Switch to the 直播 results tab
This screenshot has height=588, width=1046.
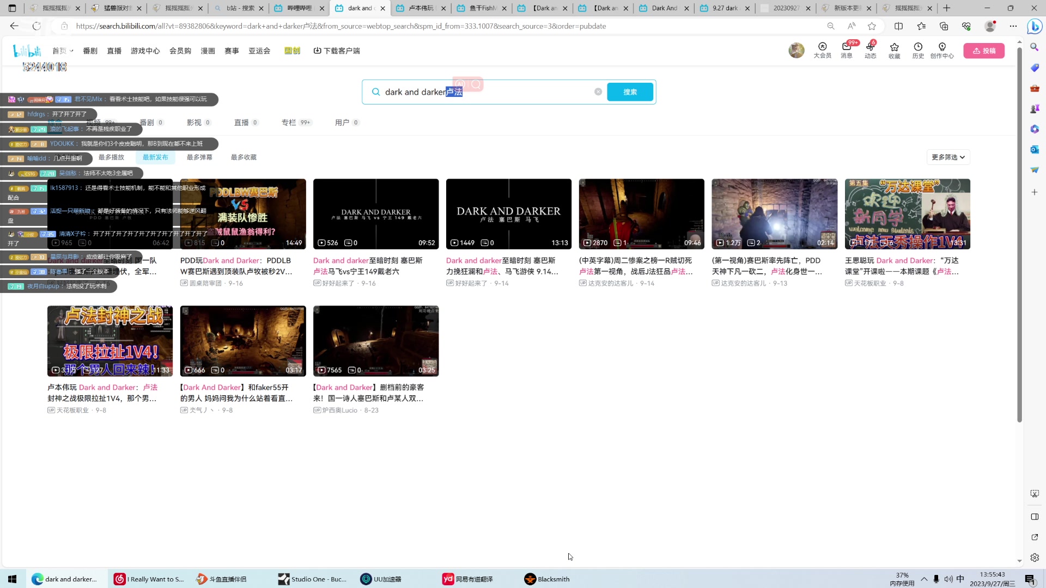point(246,122)
